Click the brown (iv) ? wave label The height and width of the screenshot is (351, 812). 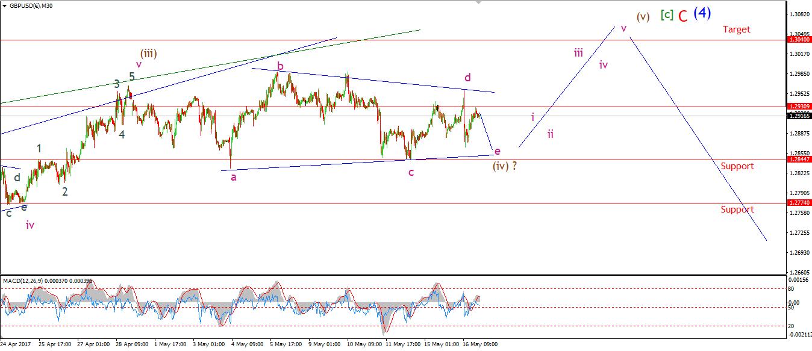[505, 166]
